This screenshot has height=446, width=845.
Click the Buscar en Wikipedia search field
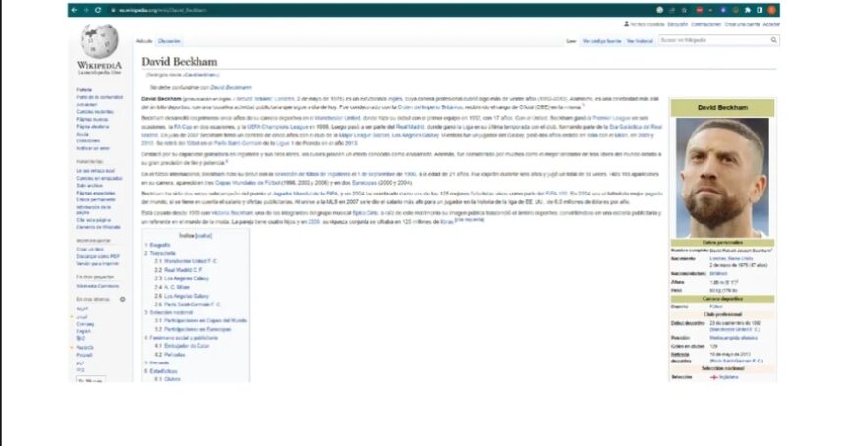pyautogui.click(x=712, y=40)
